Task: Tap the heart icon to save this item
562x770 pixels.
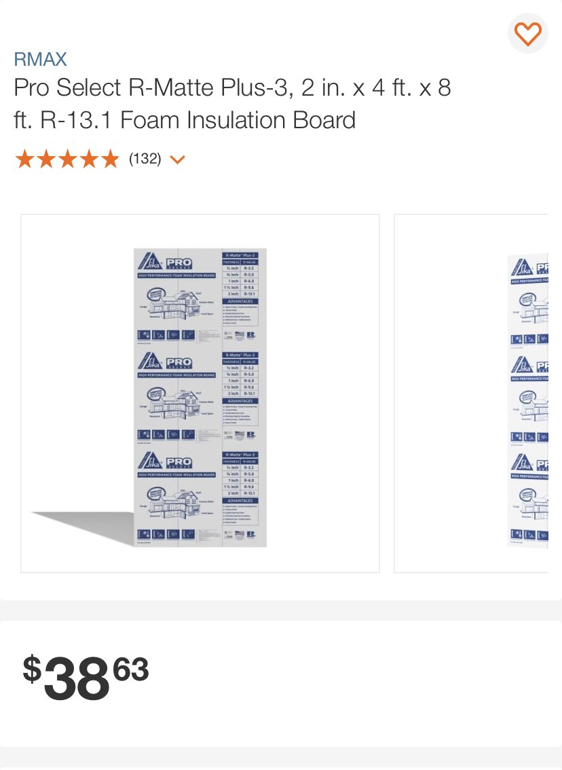Action: click(527, 33)
